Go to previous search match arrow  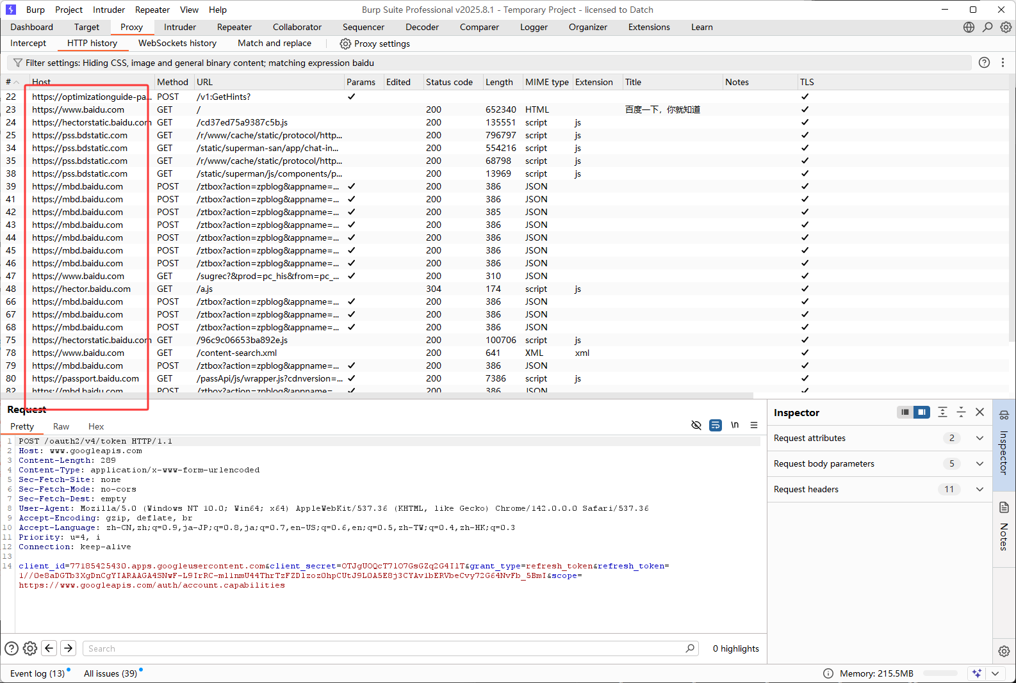pyautogui.click(x=49, y=648)
